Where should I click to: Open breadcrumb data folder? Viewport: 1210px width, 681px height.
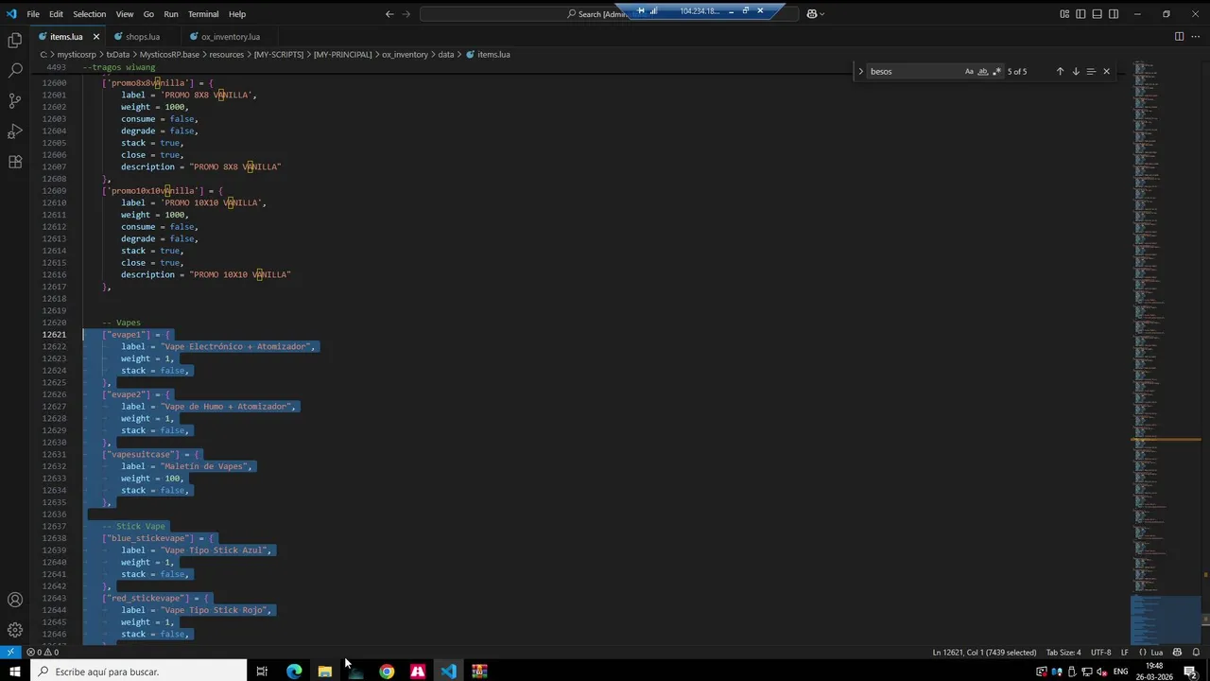pos(445,55)
